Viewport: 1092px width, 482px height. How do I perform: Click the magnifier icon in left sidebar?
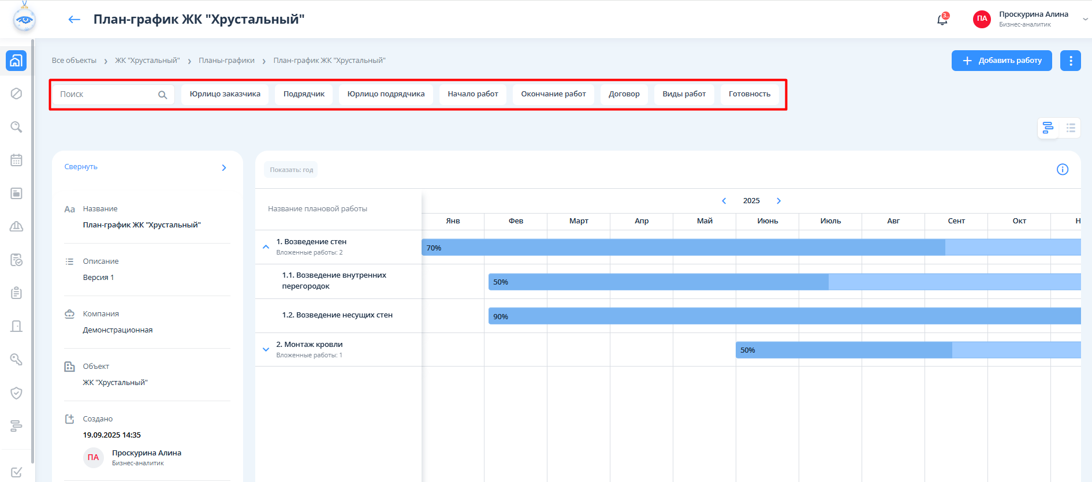click(16, 127)
